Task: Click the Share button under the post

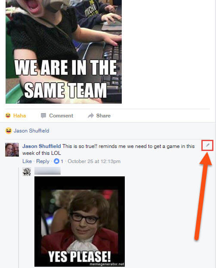Action: tap(99, 116)
